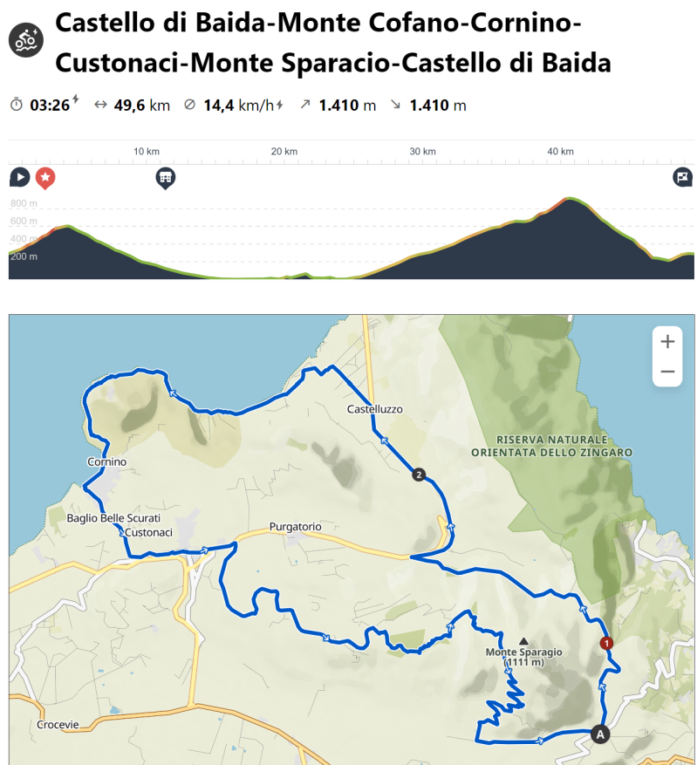Click the distance double-arrow icon
Screen dimensions: 697x765
[100, 106]
